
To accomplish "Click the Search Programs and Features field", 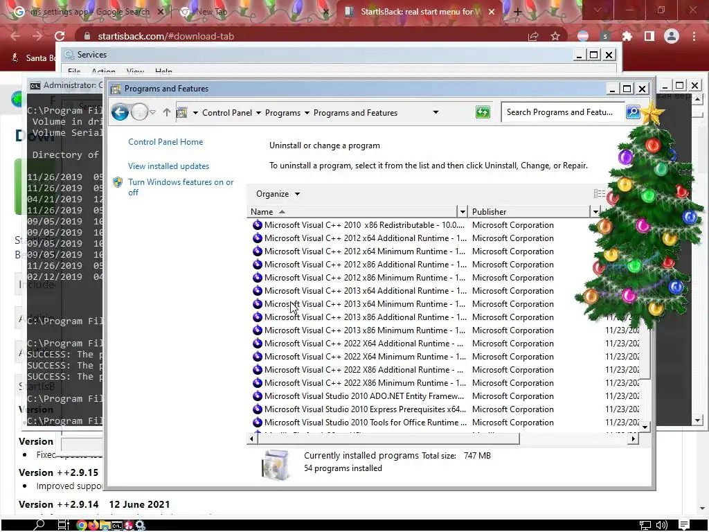I will 563,112.
